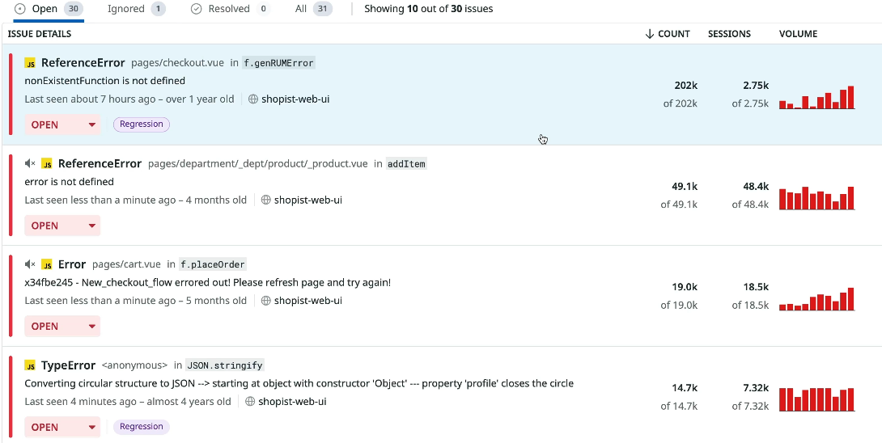Click globe icon in 'error is not defined' row
The image size is (882, 443).
point(266,200)
